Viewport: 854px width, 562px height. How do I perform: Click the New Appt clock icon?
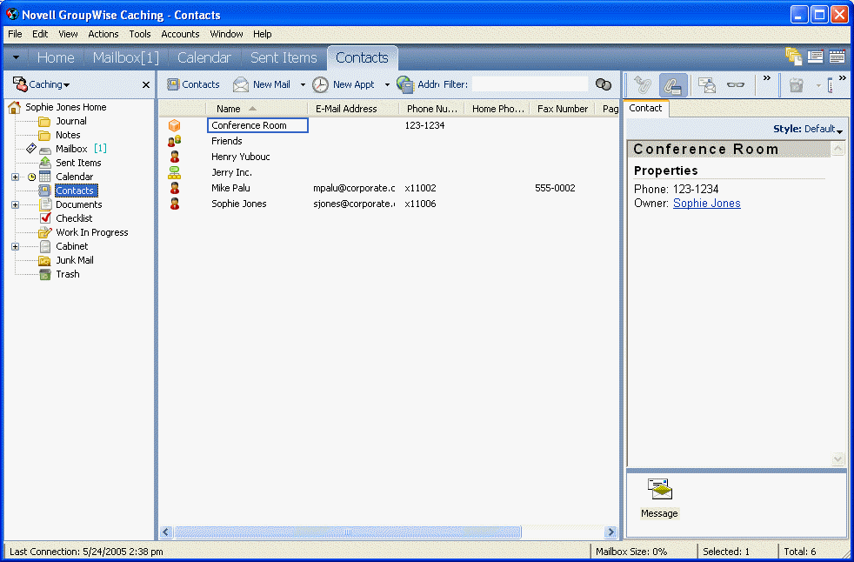click(320, 84)
